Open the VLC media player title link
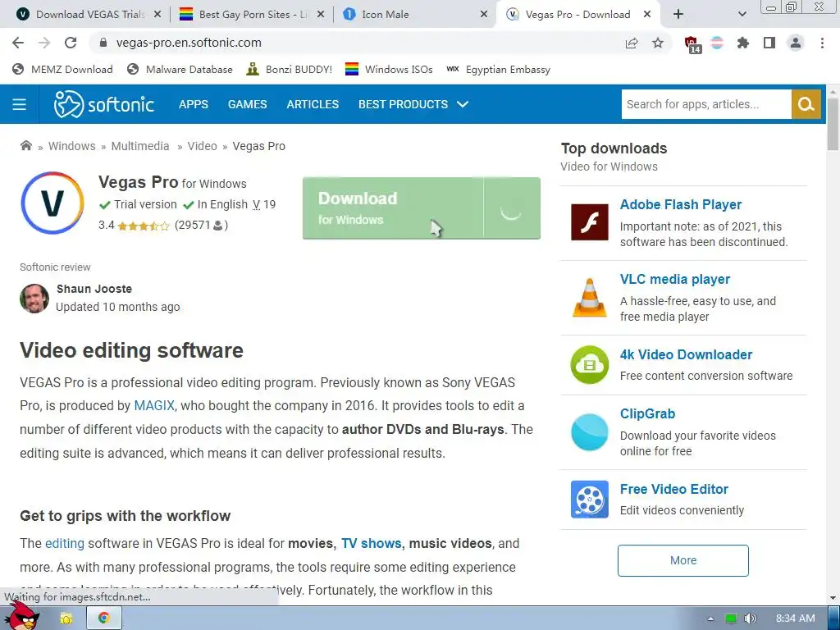This screenshot has width=840, height=630. [x=674, y=279]
